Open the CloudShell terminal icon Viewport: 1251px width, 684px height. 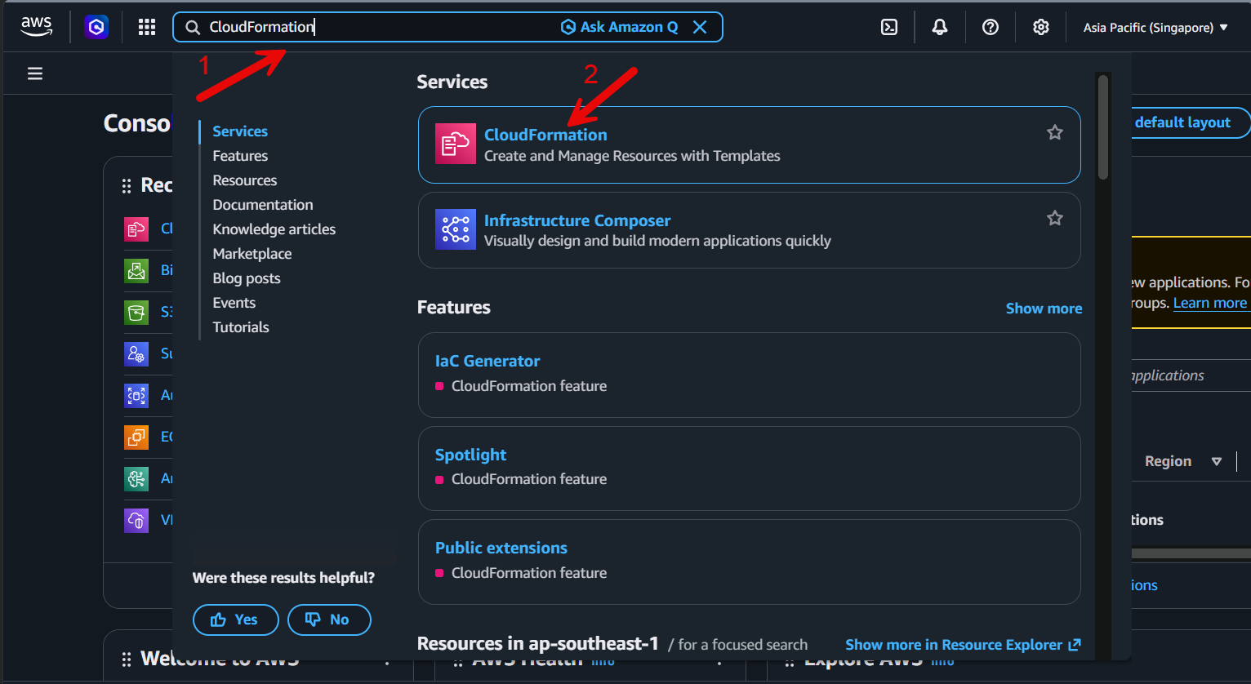pos(889,27)
